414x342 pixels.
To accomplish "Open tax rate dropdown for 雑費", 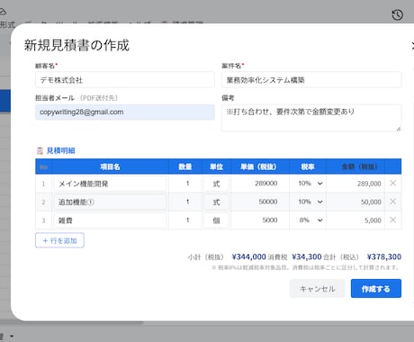I will pyautogui.click(x=310, y=220).
